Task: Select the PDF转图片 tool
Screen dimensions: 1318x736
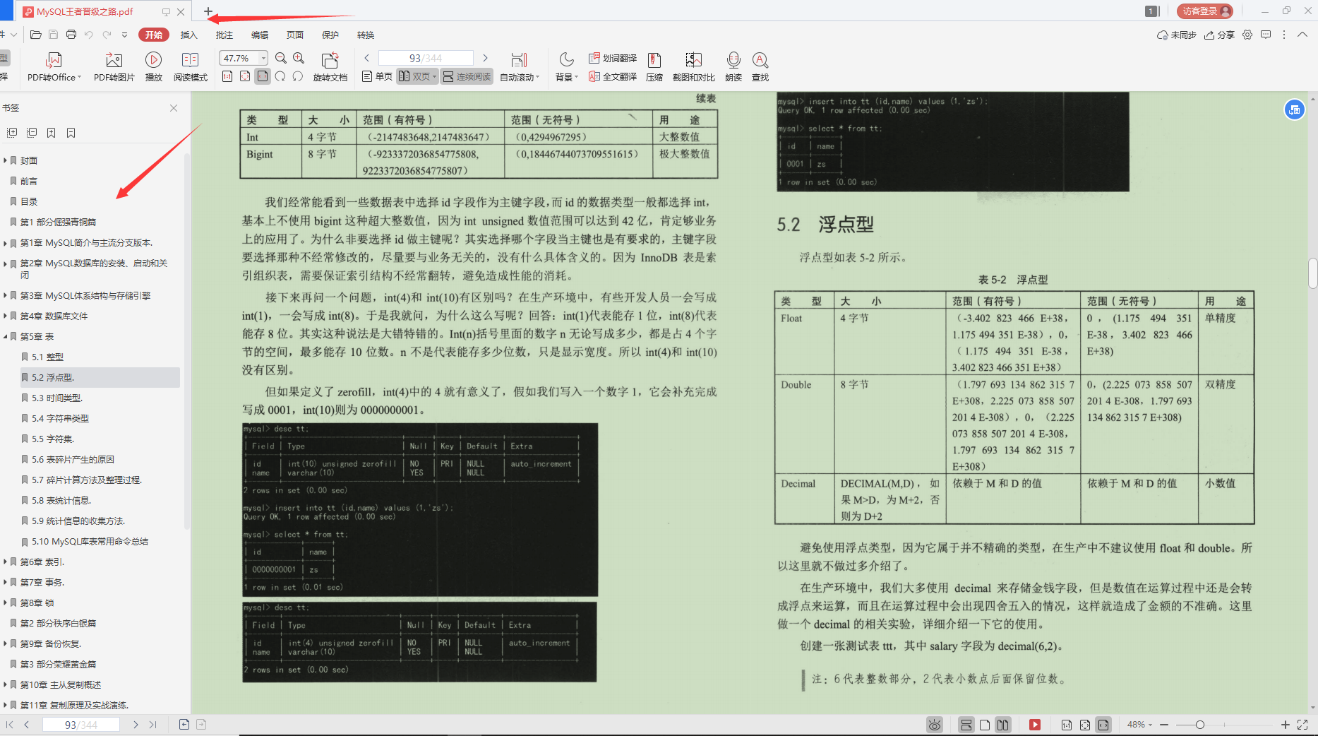Action: [113, 66]
